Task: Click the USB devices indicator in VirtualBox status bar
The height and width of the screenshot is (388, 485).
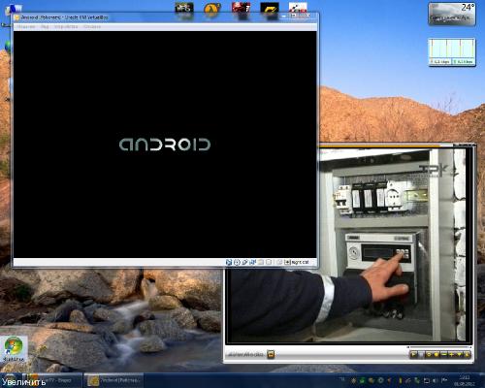Action: (244, 262)
